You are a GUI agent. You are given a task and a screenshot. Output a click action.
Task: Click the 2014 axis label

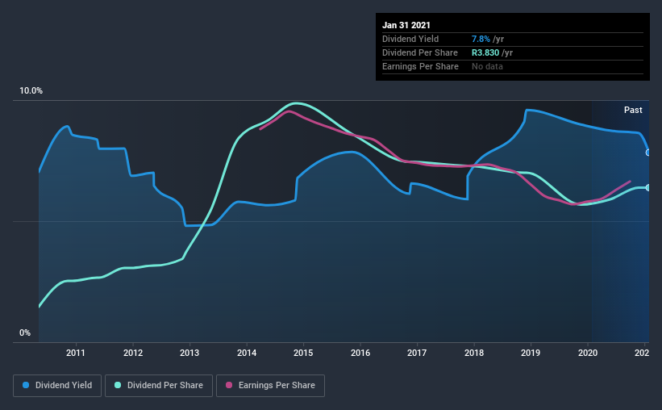247,353
